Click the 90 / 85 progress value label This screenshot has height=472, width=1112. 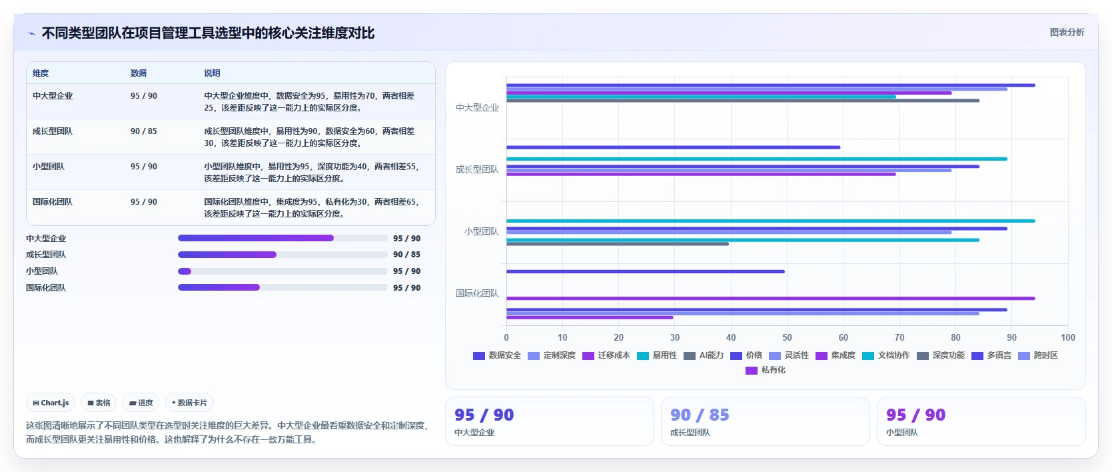406,255
